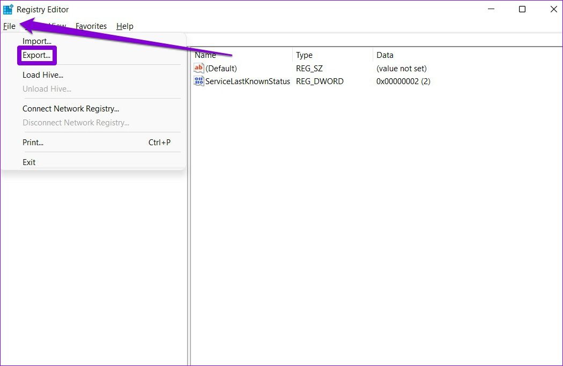
Task: Select Connect Network Registry... option
Action: [71, 108]
